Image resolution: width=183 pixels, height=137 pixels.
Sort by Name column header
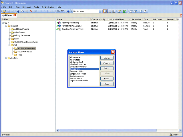73,19
